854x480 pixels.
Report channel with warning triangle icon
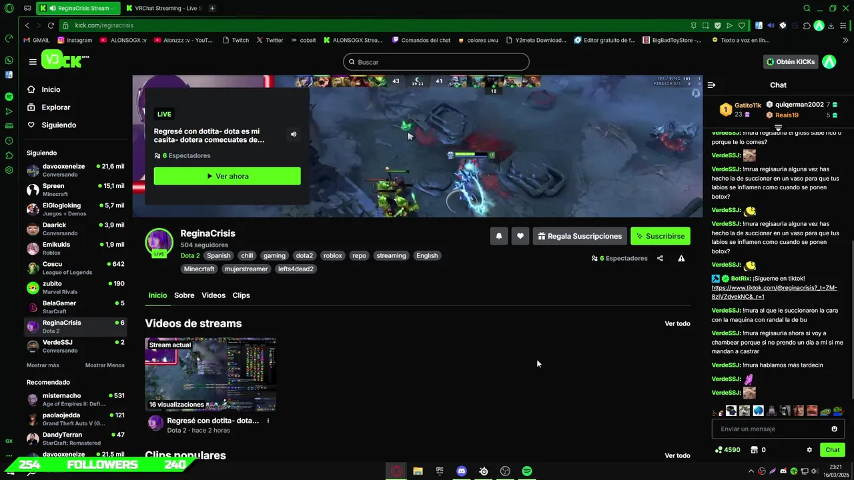(681, 258)
